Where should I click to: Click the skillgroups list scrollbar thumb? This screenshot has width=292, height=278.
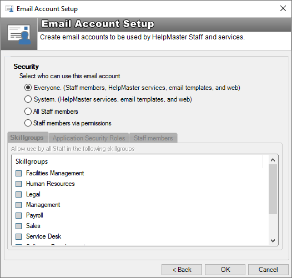(x=273, y=189)
